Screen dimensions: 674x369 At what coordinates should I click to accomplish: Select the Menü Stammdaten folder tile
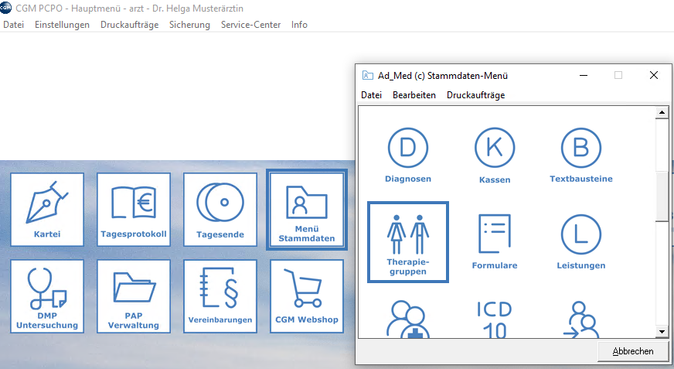[x=307, y=209]
